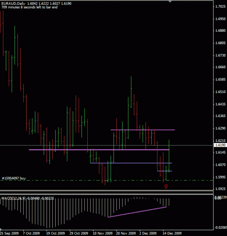Select the red up-arrow marker under the last bars
This screenshot has height=236, width=227.
point(166,186)
